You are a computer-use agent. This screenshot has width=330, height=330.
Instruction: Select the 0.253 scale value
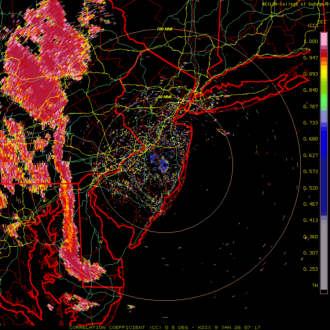click(x=311, y=269)
